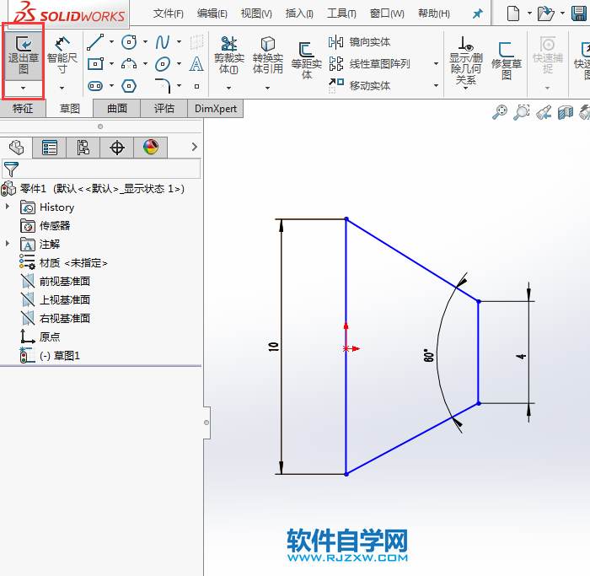Select the Point sketch tool
Image resolution: width=590 pixels, height=576 pixels.
pos(196,86)
